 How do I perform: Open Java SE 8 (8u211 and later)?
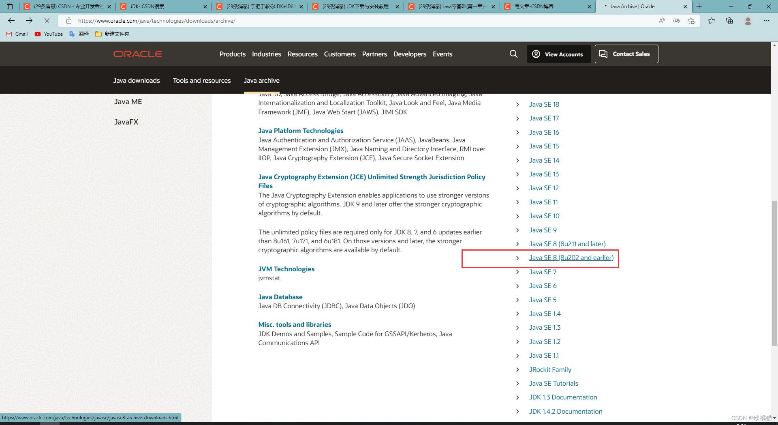point(567,244)
